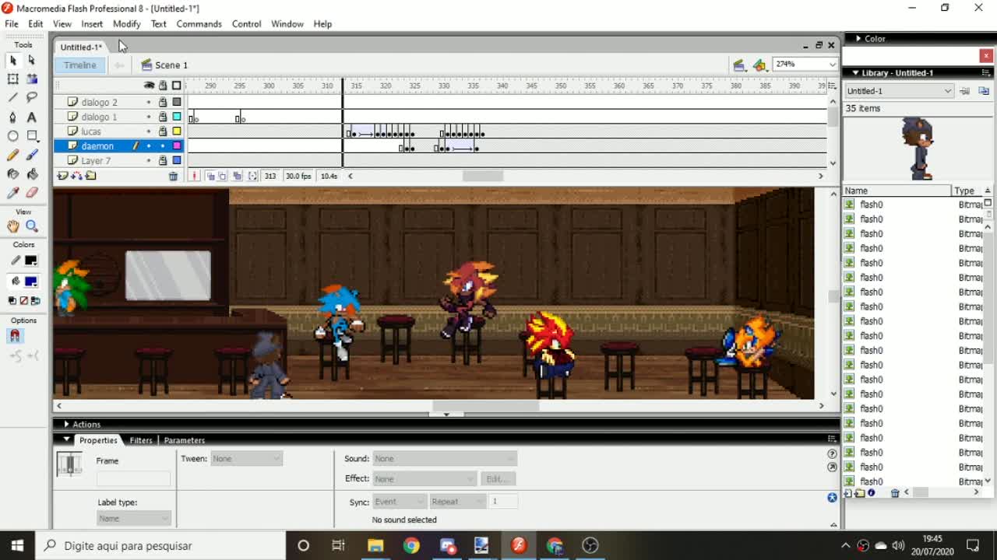Open the stage zoom 274% dropdown
997x560 pixels.
tap(832, 64)
